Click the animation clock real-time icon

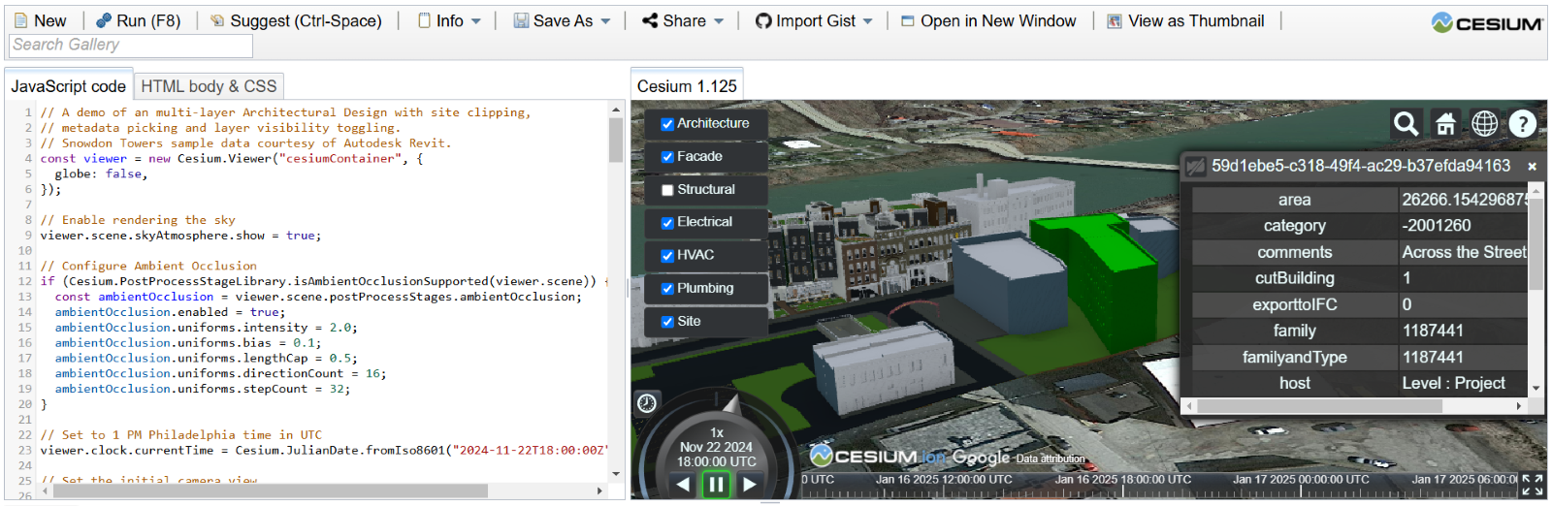pos(647,403)
